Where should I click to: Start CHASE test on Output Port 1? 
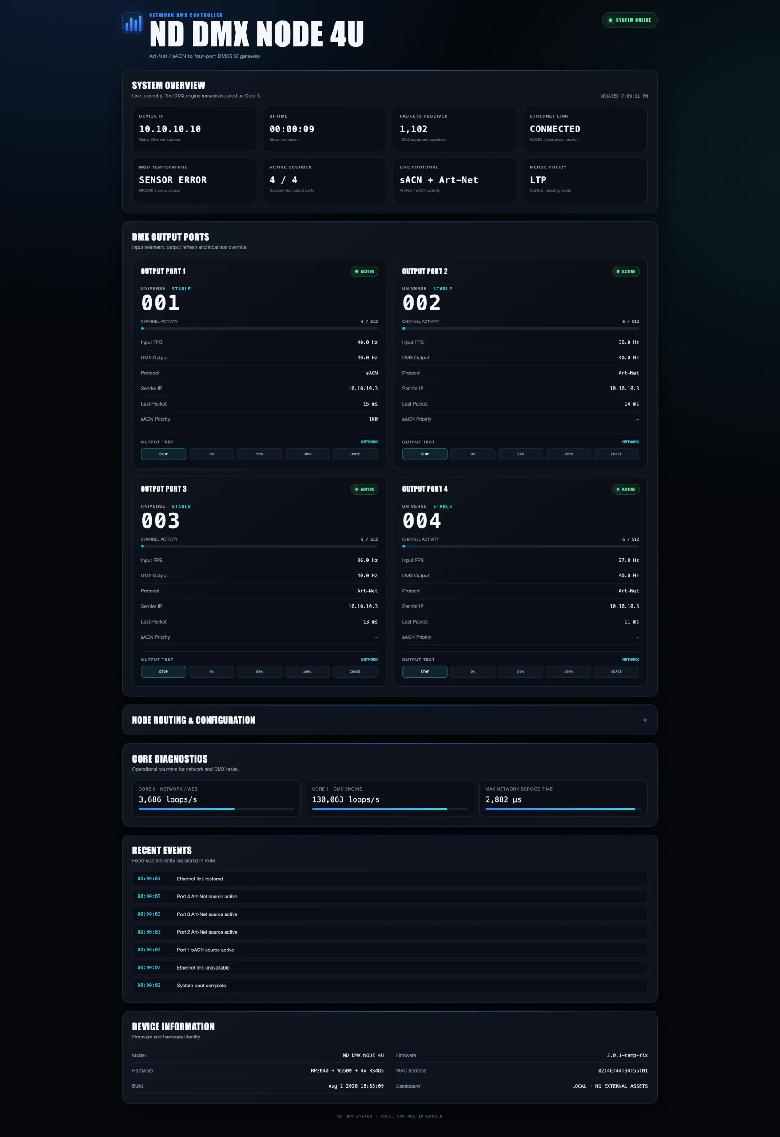pos(355,454)
